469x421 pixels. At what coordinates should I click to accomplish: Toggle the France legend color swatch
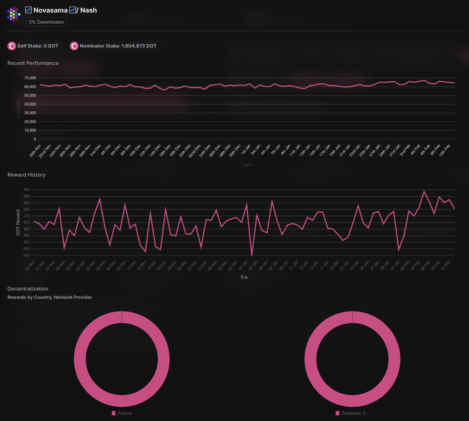tap(114, 413)
